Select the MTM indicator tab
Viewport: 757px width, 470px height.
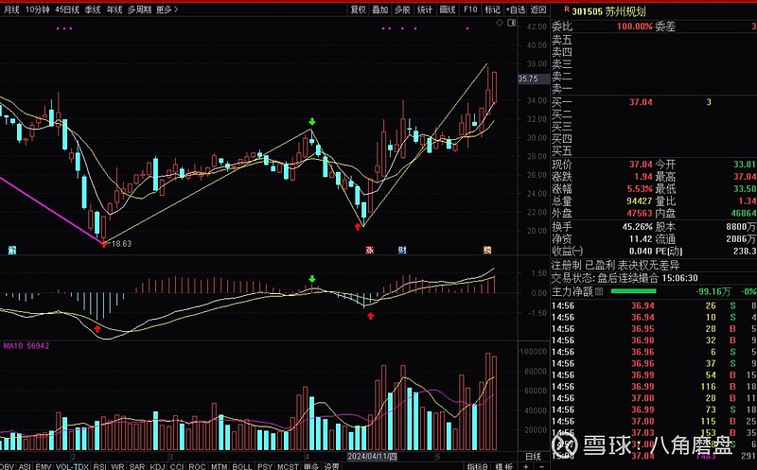(x=220, y=466)
